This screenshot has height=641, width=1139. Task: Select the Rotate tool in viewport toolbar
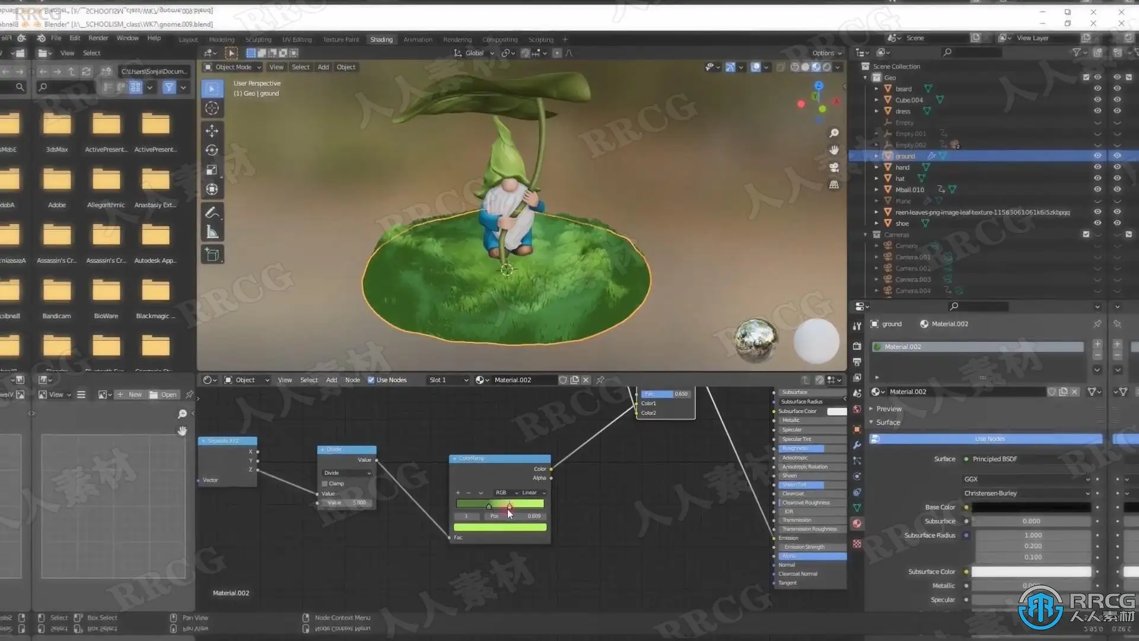point(212,150)
